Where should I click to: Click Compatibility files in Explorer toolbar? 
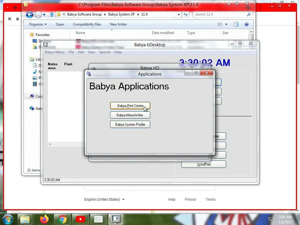click(87, 24)
